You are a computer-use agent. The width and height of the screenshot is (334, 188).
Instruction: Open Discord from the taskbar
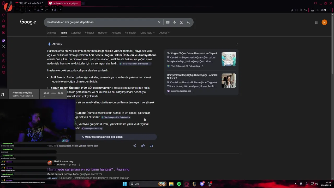[x=202, y=184]
